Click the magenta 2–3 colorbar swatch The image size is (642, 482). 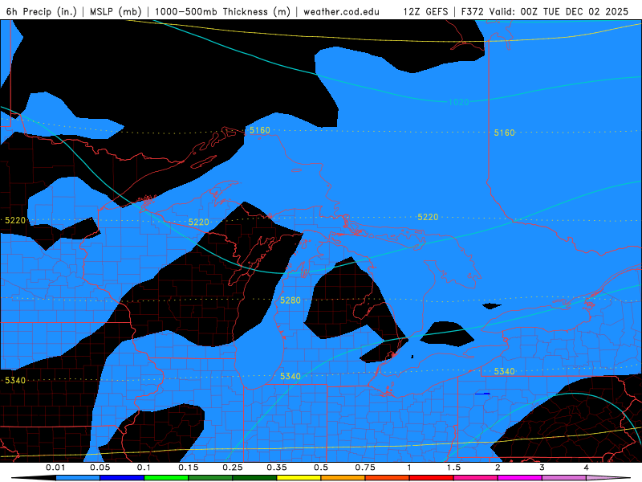pos(520,478)
